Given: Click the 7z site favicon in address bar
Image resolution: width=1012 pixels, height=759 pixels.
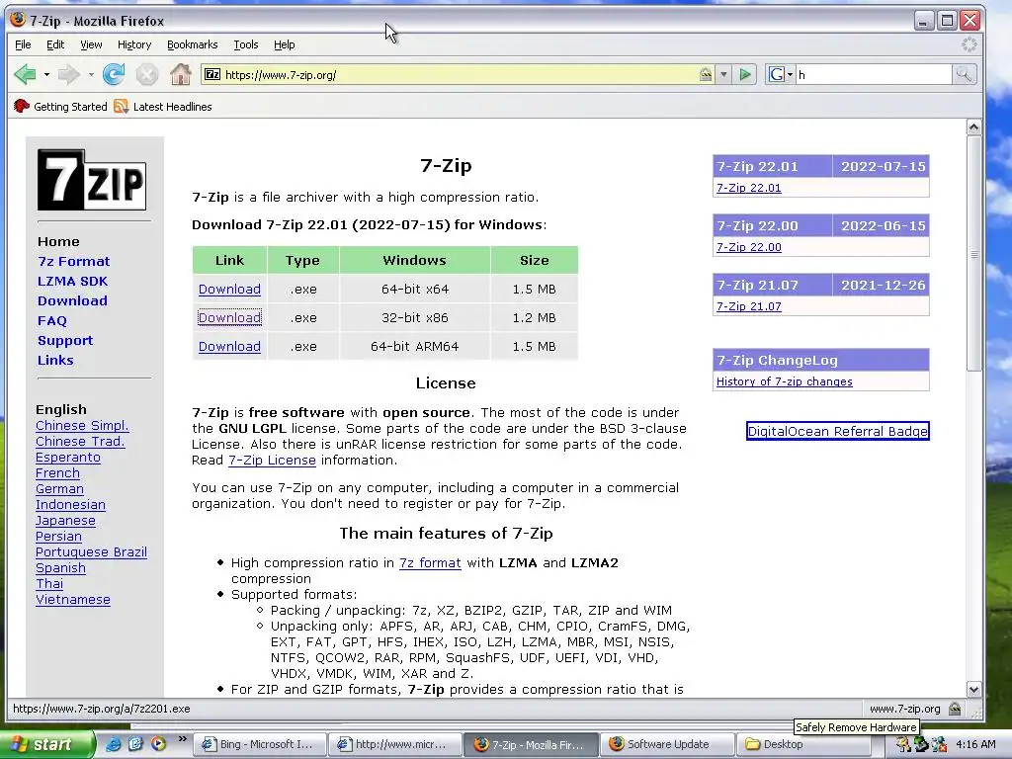Looking at the screenshot, I should click(212, 74).
